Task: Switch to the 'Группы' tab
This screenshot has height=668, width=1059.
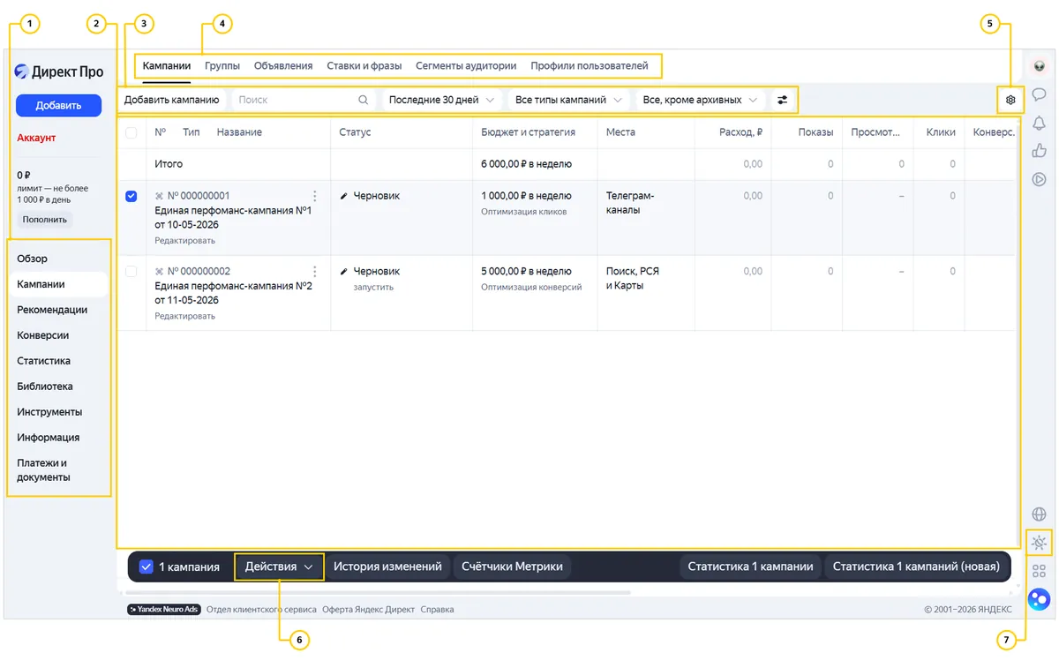Action: (222, 65)
